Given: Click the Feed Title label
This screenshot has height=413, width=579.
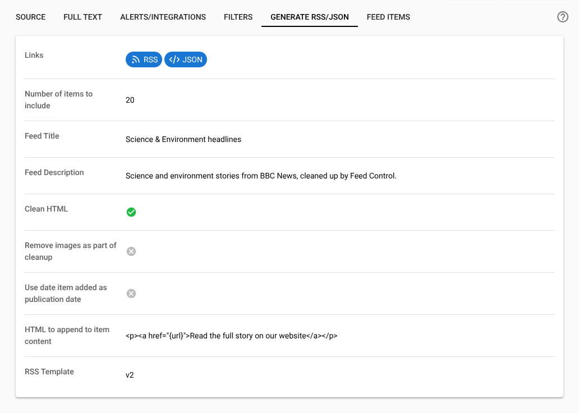Looking at the screenshot, I should tap(42, 136).
